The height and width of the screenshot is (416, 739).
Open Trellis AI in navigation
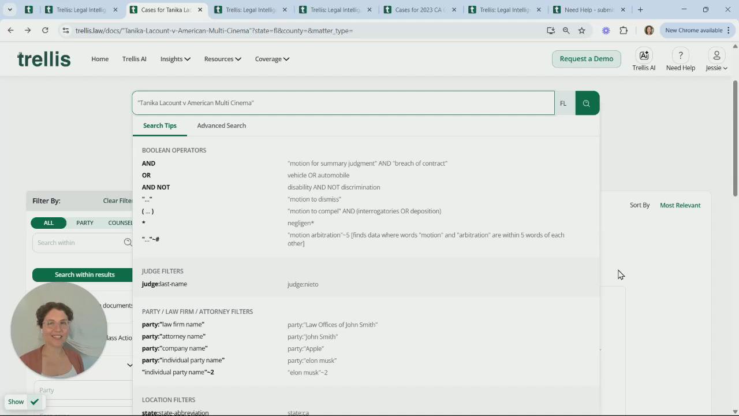point(135,59)
